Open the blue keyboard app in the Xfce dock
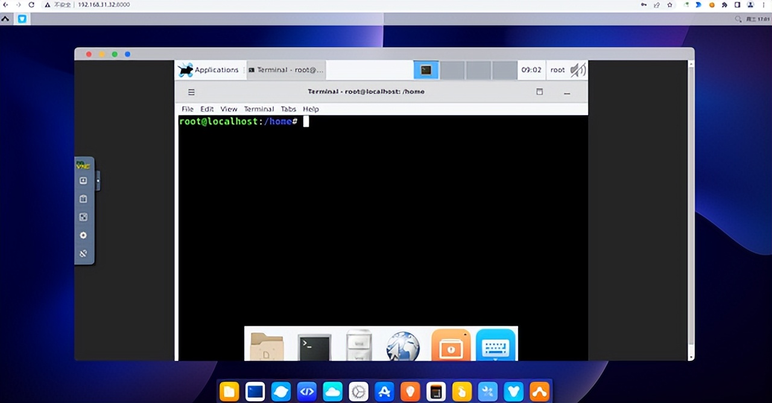The width and height of the screenshot is (772, 403). tap(496, 345)
